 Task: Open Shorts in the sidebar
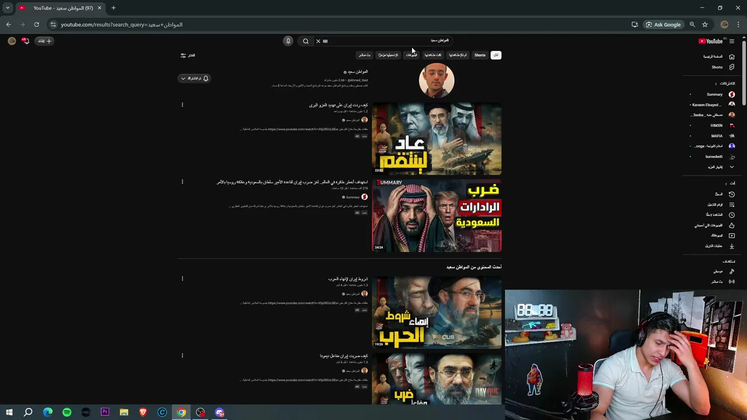pos(722,67)
